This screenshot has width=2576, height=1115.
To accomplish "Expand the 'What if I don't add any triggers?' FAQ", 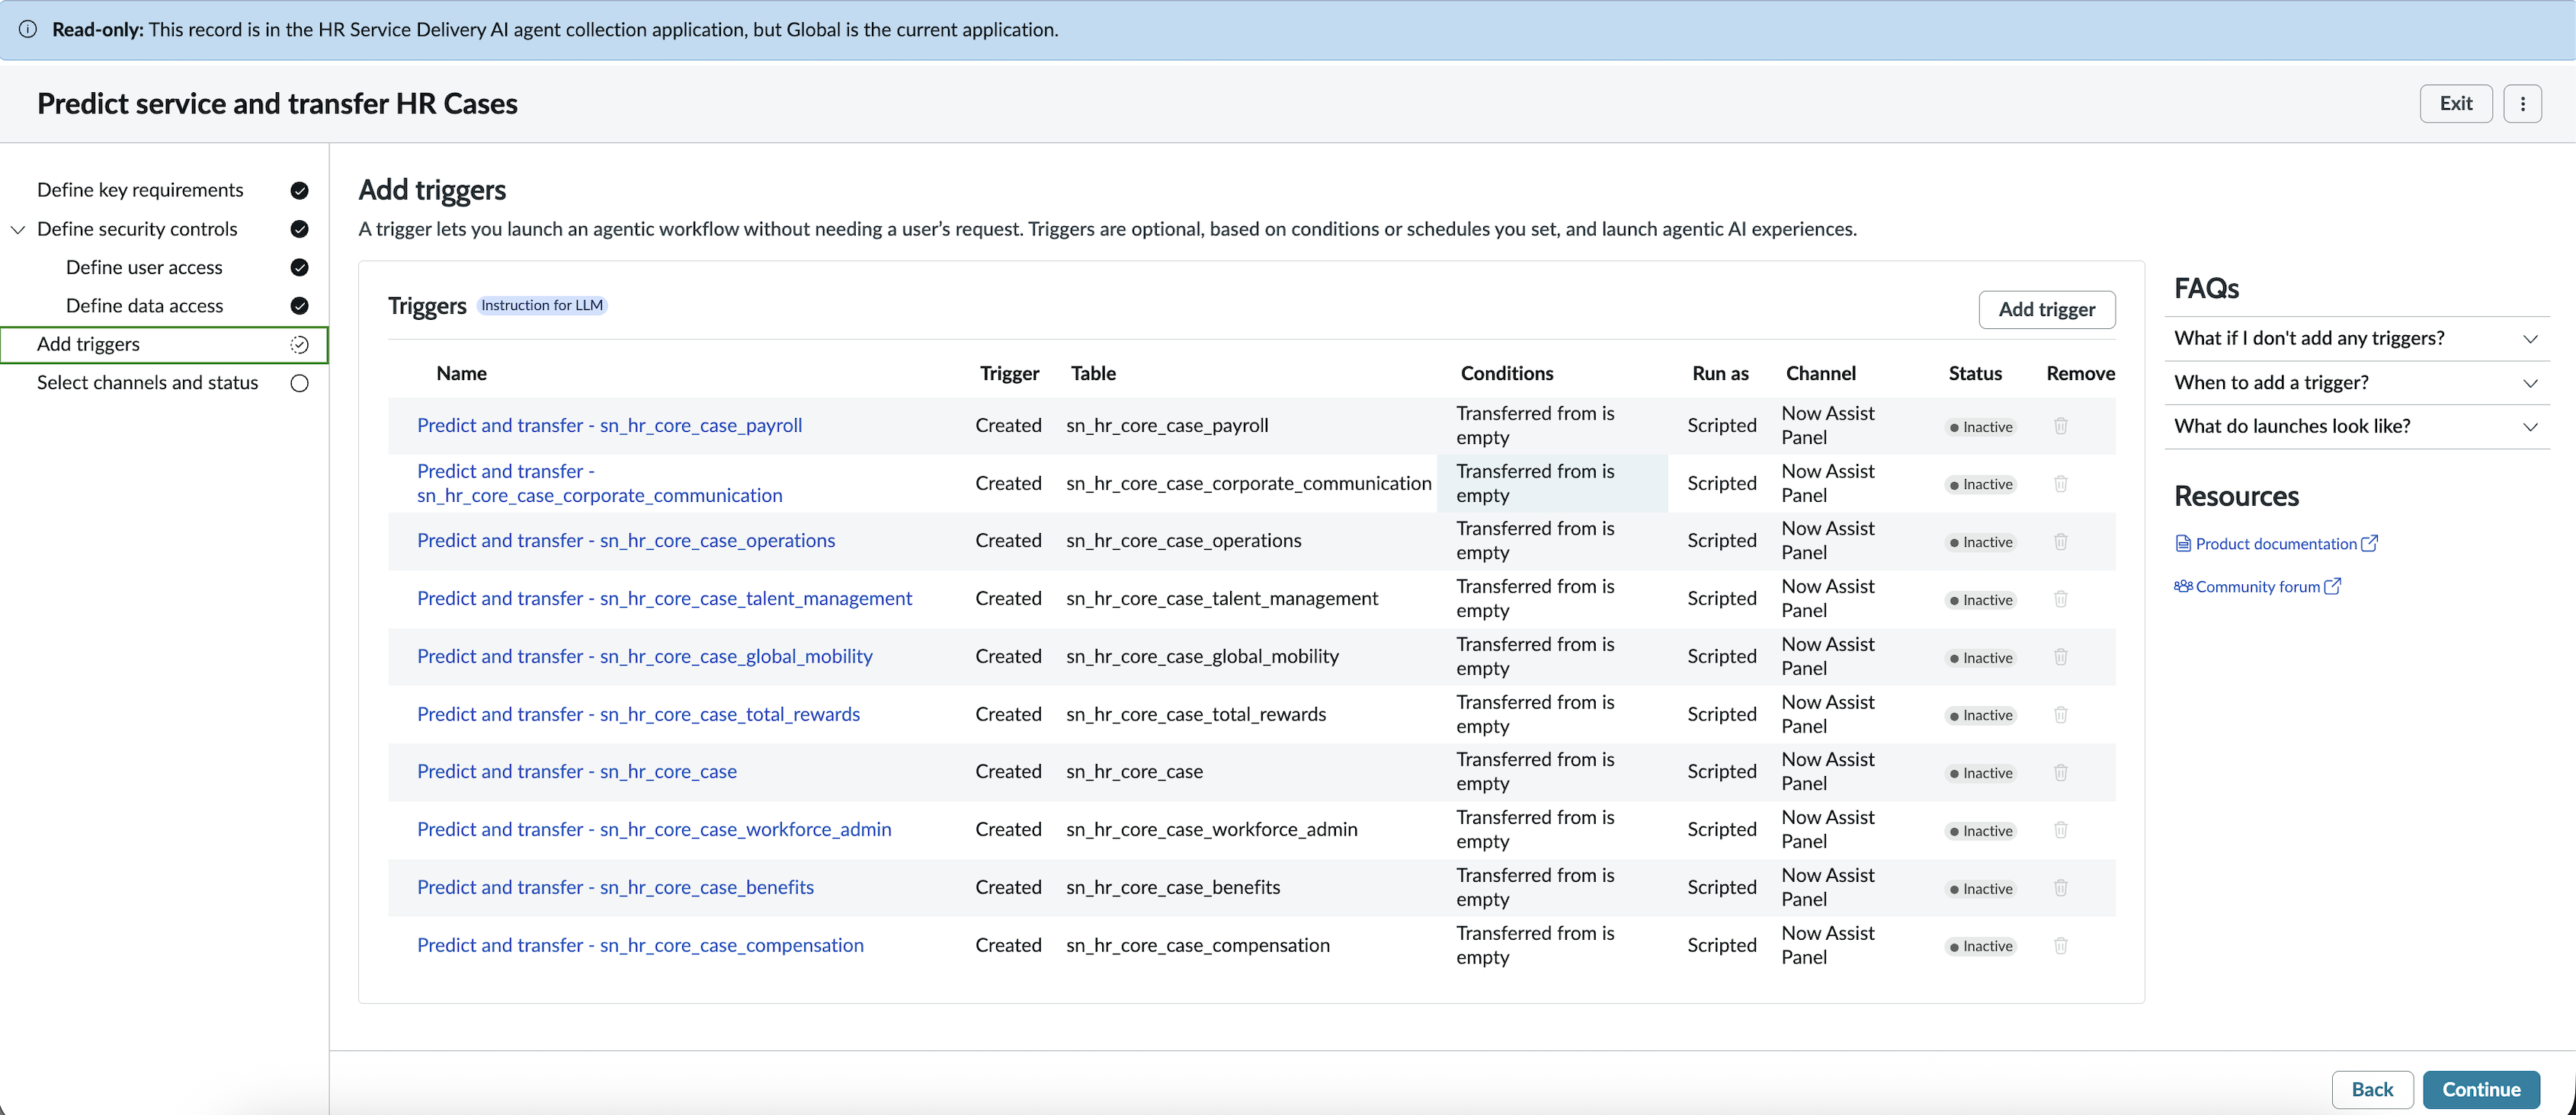I will [2356, 337].
